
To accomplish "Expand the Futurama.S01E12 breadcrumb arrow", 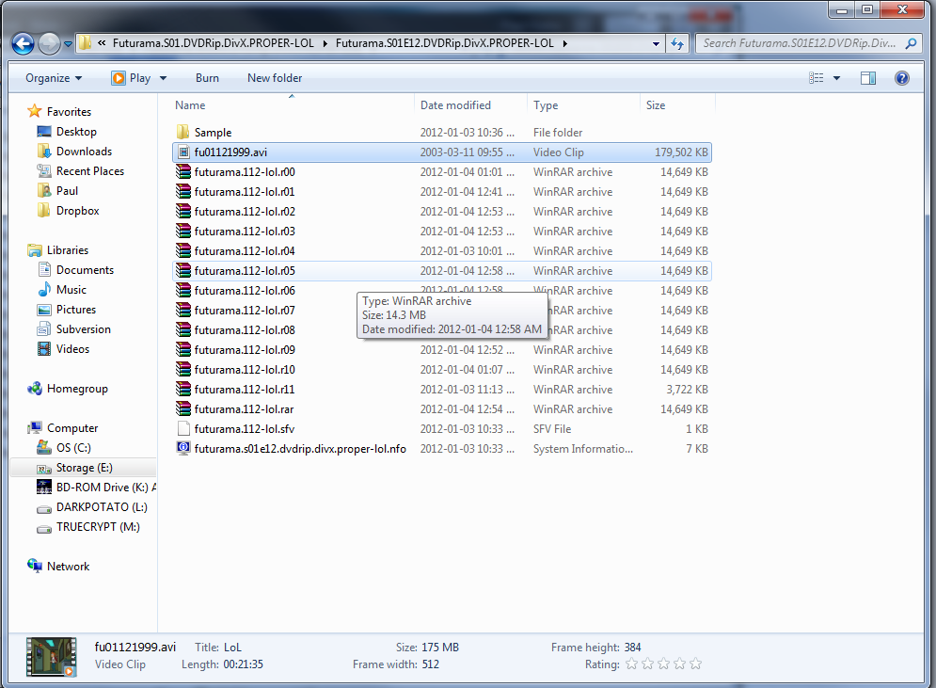I will [564, 43].
